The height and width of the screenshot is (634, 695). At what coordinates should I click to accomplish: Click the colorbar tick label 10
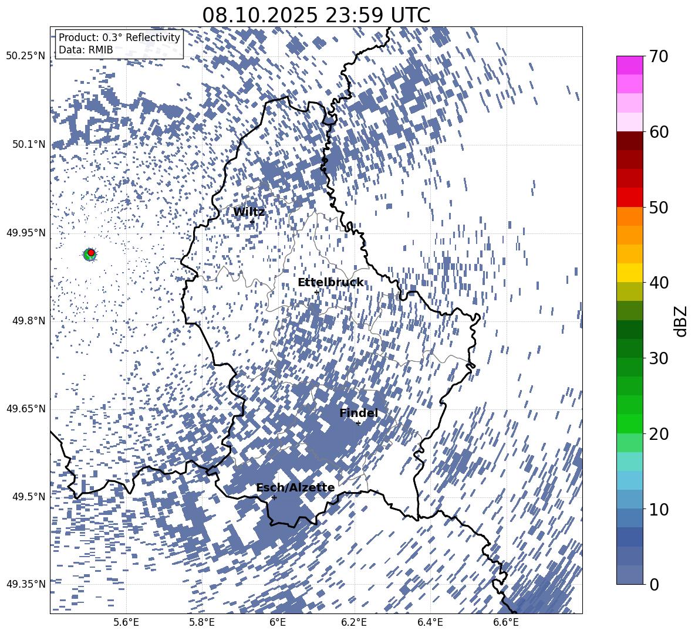click(x=659, y=509)
